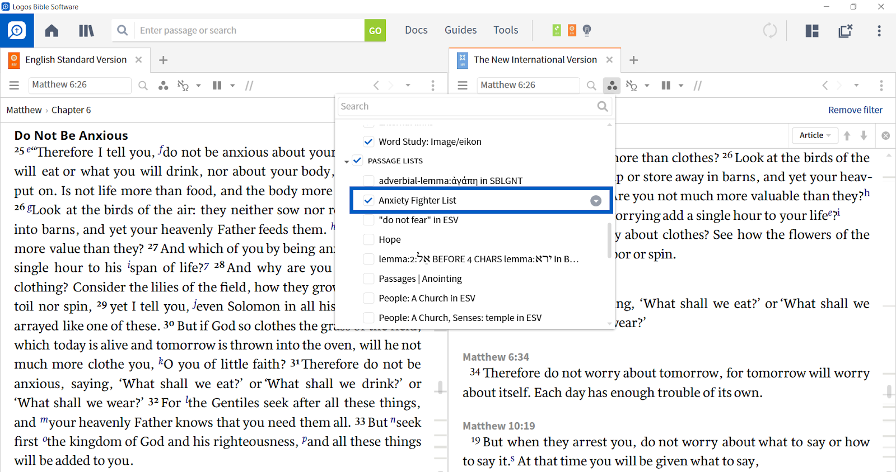
Task: Check People: A Church in ESV
Action: (368, 298)
